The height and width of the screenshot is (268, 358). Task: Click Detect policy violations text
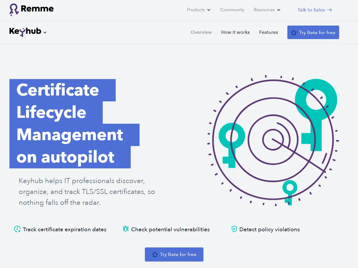pos(270,230)
